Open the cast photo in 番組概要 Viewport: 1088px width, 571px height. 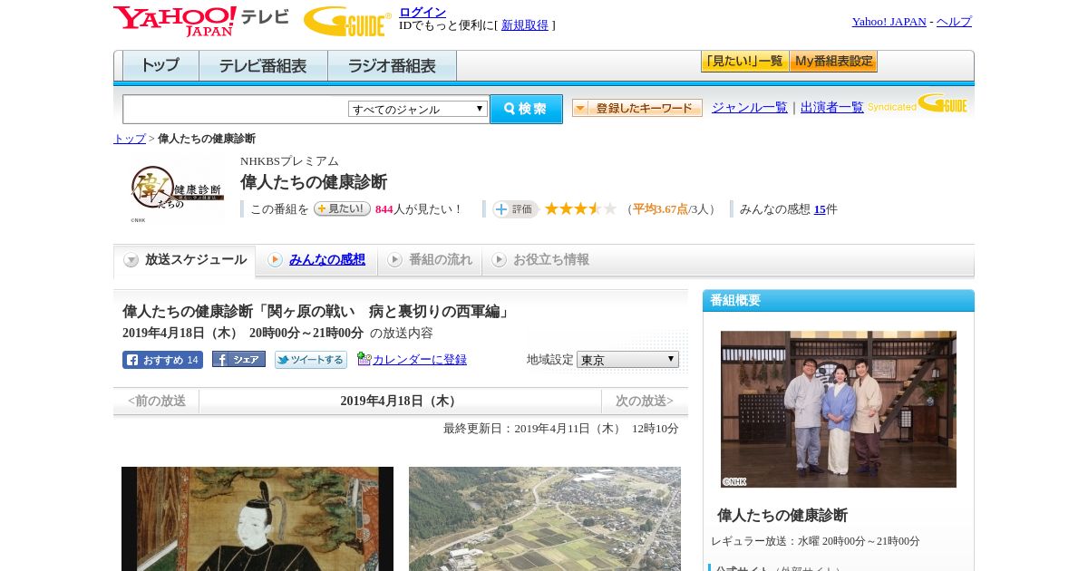pos(839,409)
